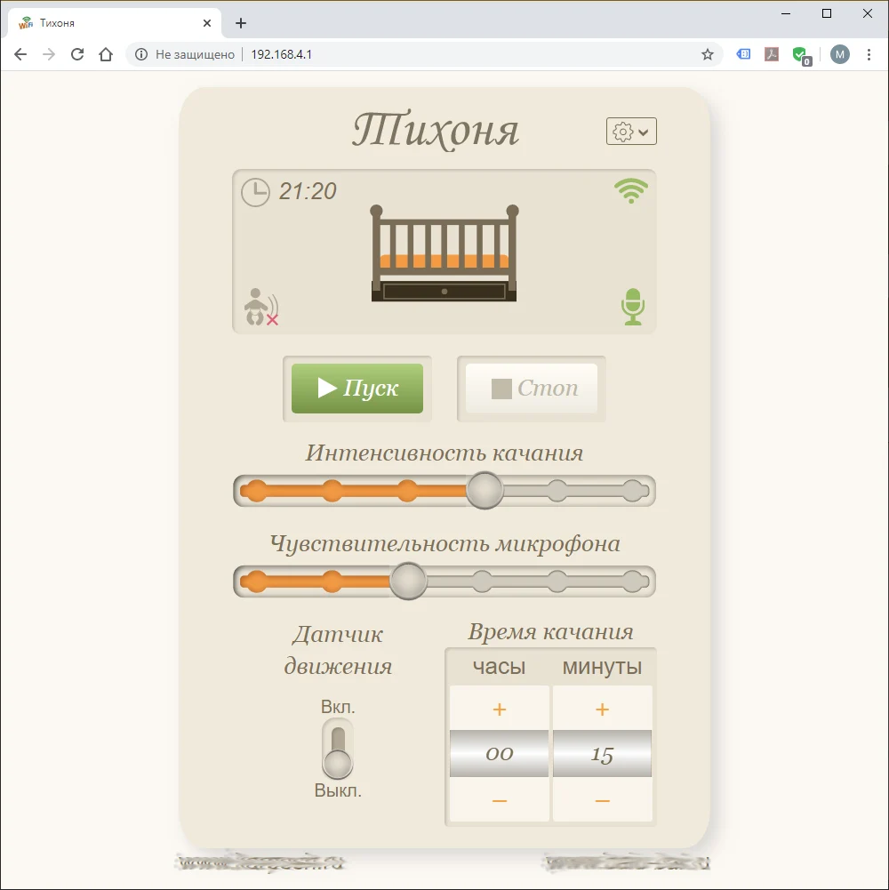Click the crib illustration

[x=444, y=253]
